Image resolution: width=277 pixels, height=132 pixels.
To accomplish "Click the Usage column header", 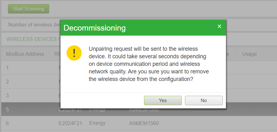I will point(249,54).
